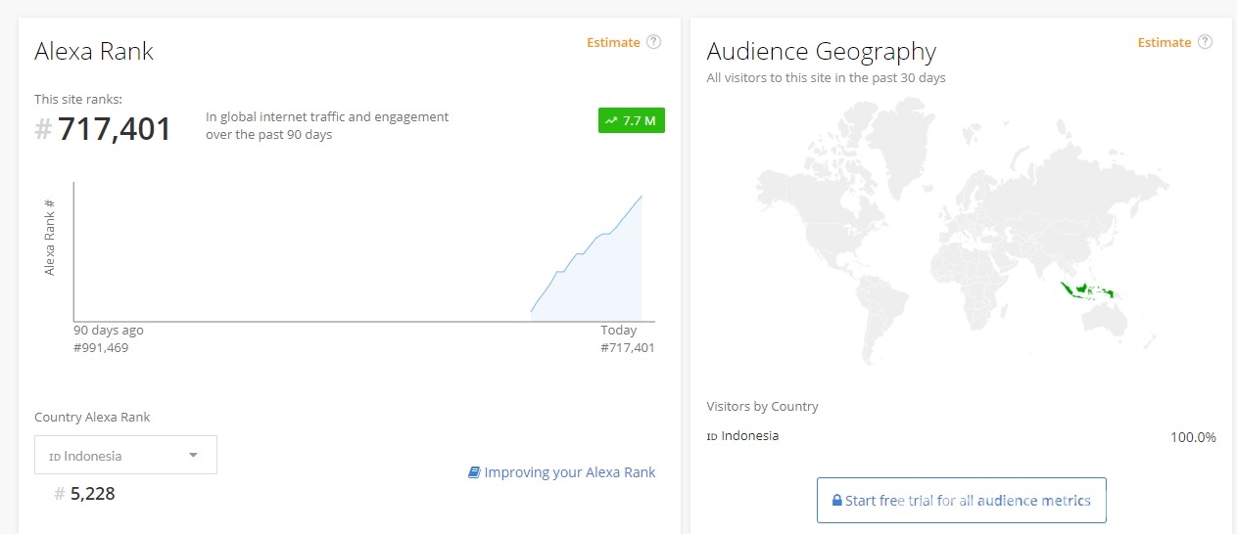
Task: Click the Alexa rank trend line chart
Action: pyautogui.click(x=363, y=251)
